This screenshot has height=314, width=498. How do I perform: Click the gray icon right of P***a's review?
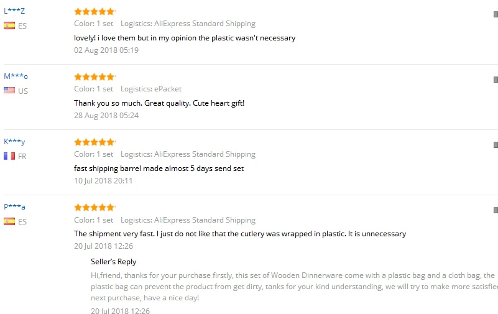click(496, 210)
